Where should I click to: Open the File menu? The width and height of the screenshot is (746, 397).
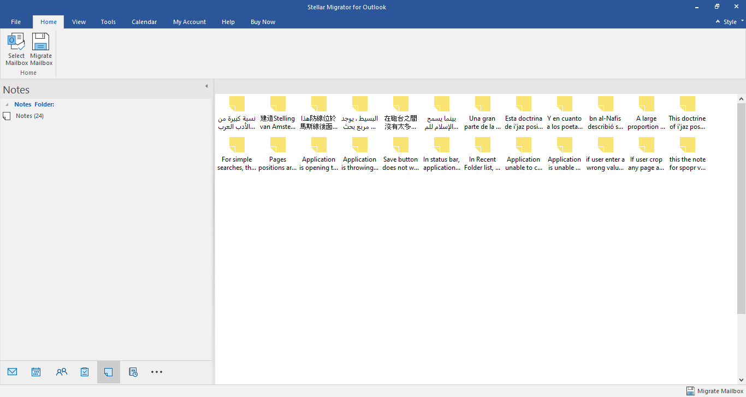pos(16,22)
